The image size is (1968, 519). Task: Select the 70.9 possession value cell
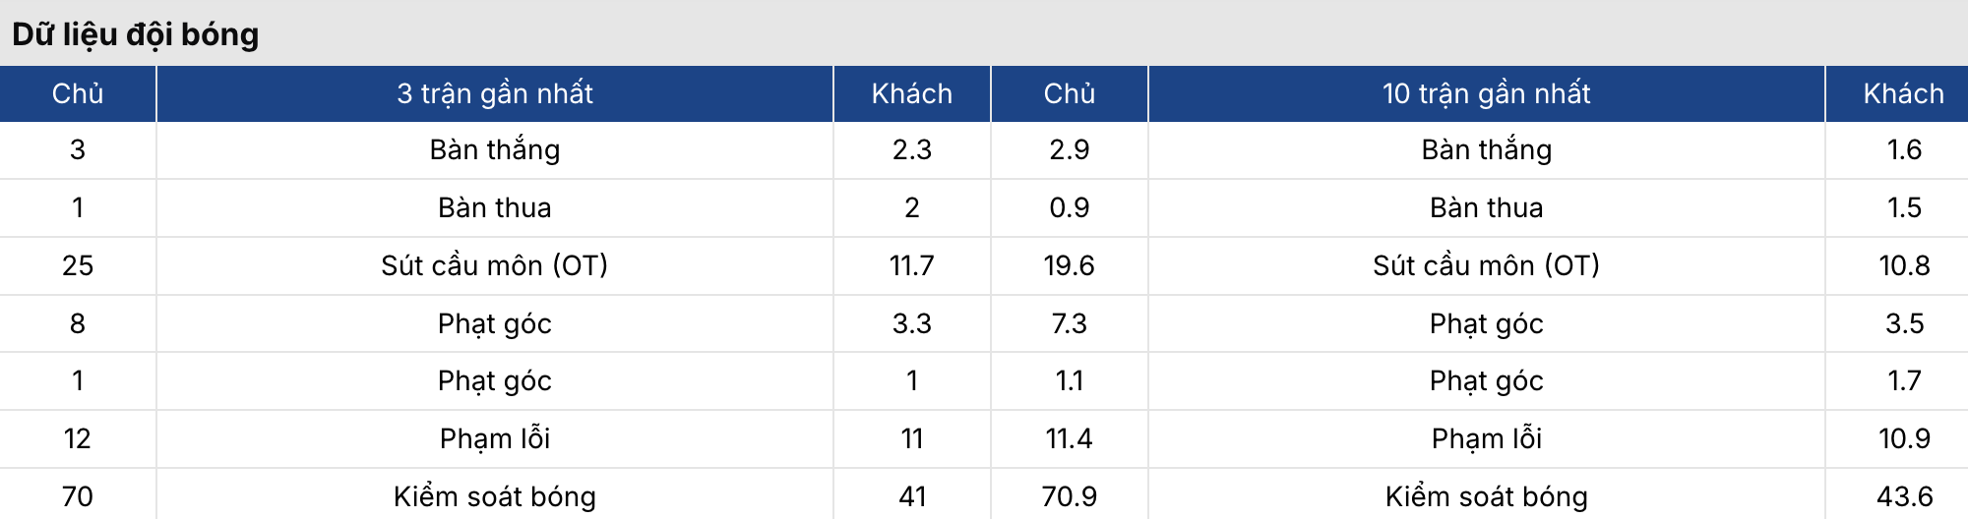point(1069,496)
